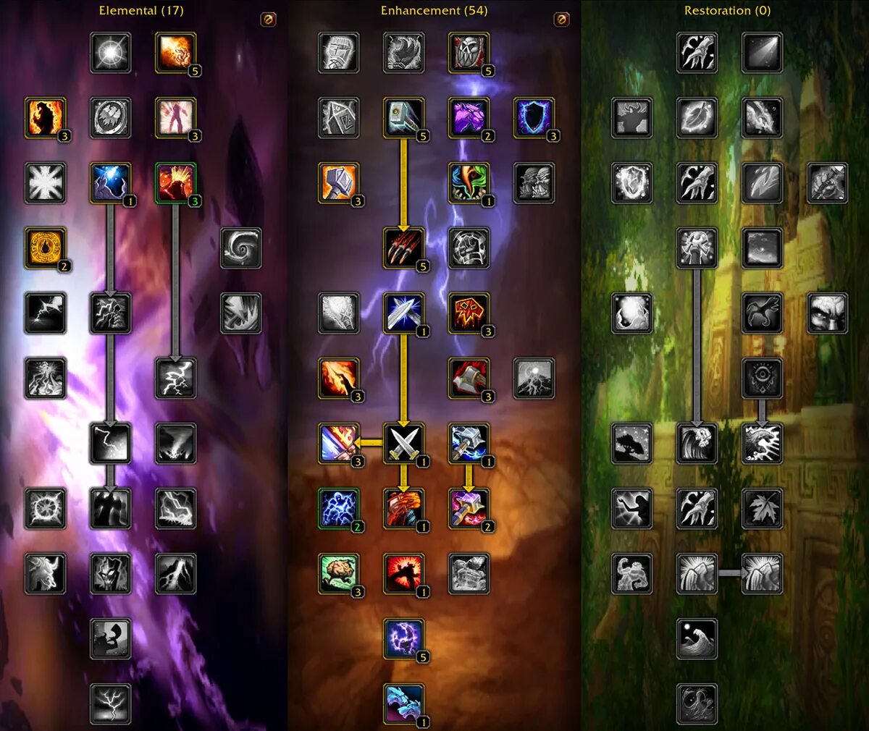
Task: Click Eye of the Storm swirl talent
Action: pos(241,248)
